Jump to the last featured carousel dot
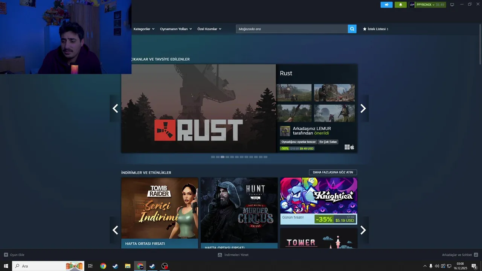The height and width of the screenshot is (271, 482). [265, 157]
